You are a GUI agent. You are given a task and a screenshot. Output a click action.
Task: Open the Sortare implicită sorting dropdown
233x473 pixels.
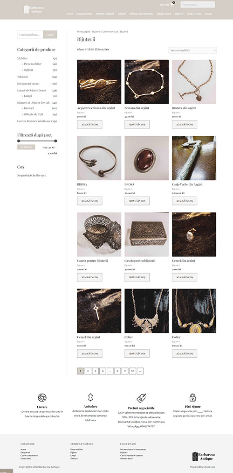[192, 50]
